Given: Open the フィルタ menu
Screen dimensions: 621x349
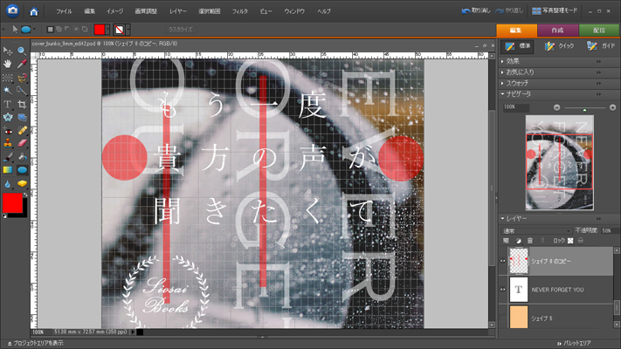Looking at the screenshot, I should (x=239, y=11).
